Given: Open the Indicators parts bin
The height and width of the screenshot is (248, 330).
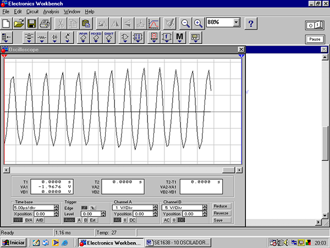Looking at the screenshot, I should click(153, 37).
